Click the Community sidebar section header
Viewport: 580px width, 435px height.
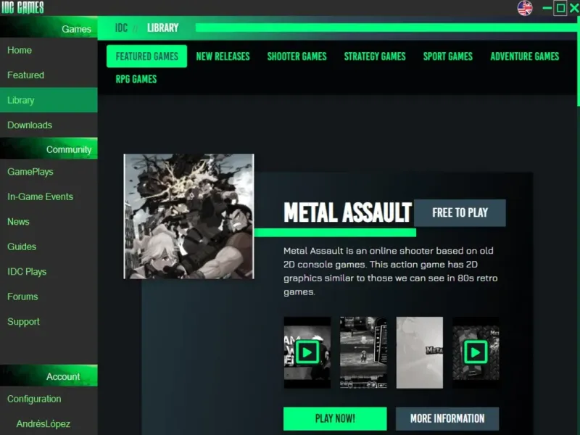(x=49, y=149)
